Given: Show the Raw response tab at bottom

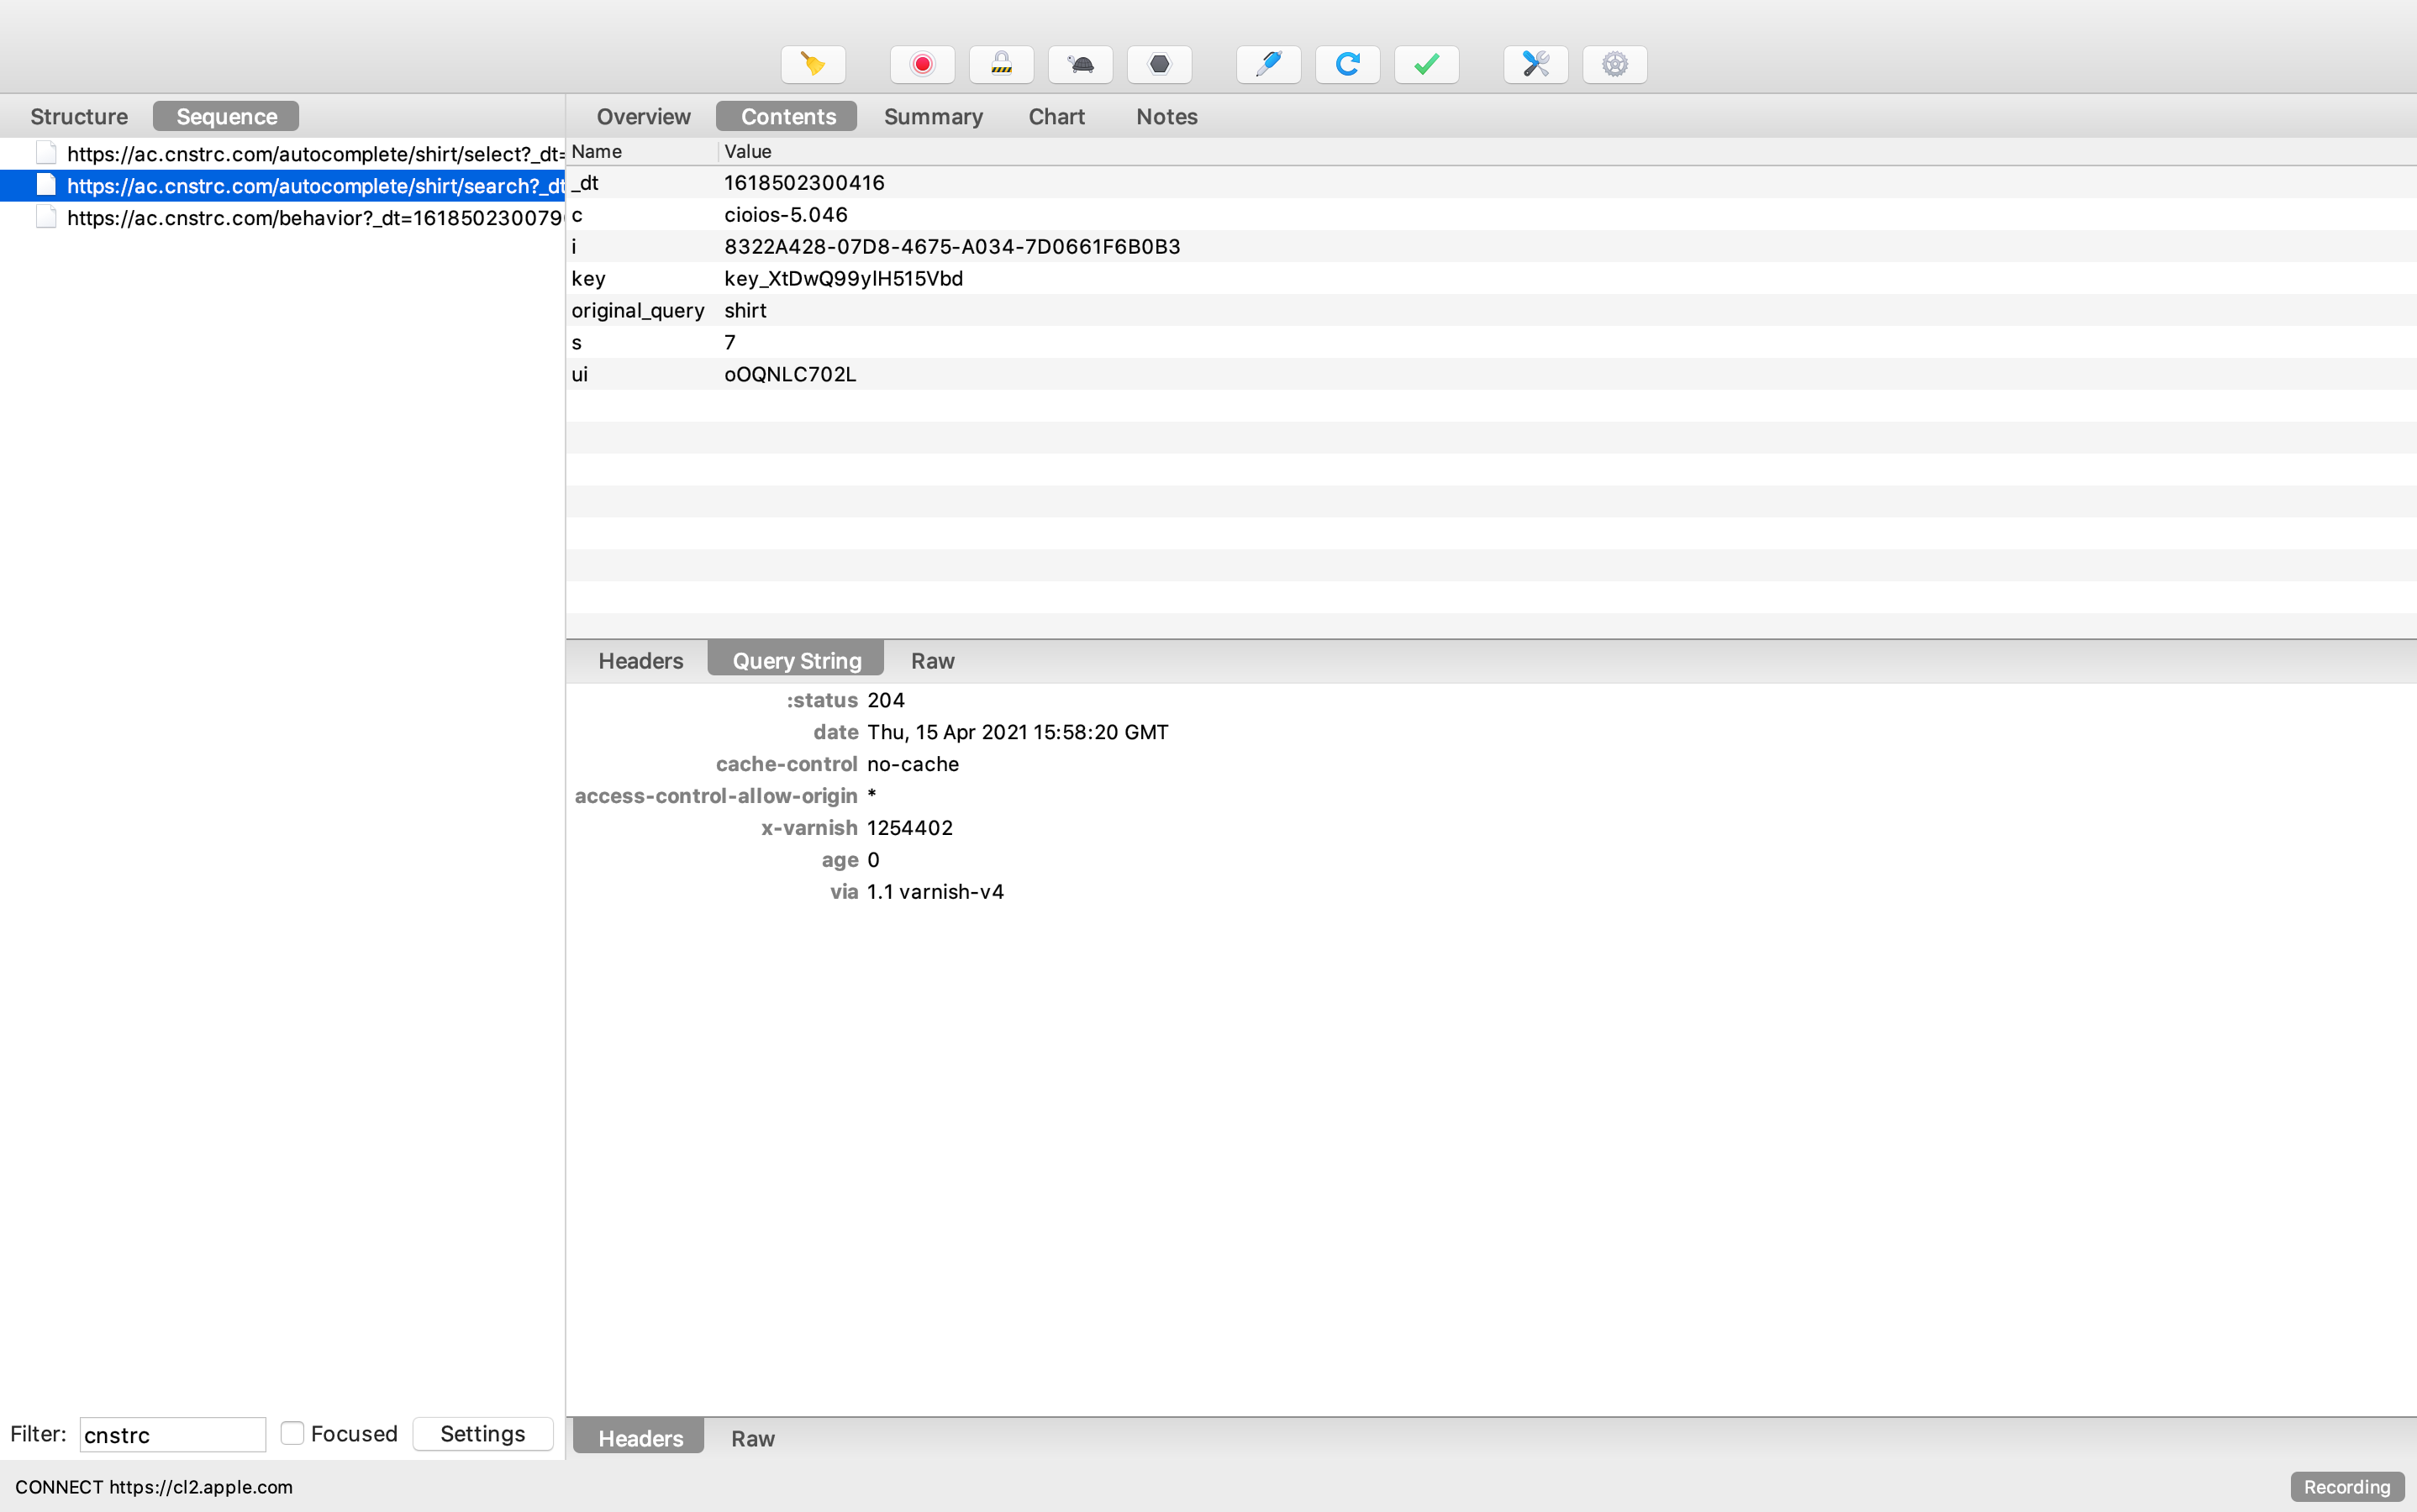Looking at the screenshot, I should tap(752, 1438).
